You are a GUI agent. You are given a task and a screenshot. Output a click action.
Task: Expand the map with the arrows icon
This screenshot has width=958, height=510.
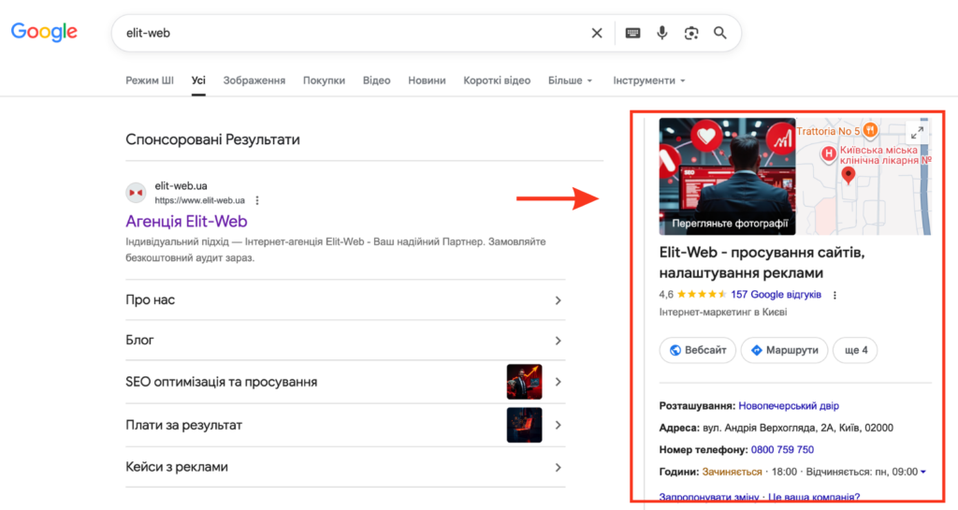pyautogui.click(x=917, y=133)
